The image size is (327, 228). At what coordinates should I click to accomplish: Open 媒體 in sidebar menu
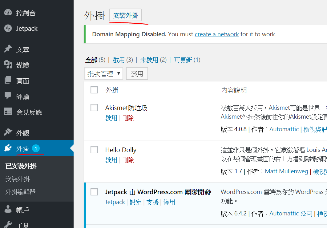(23, 65)
